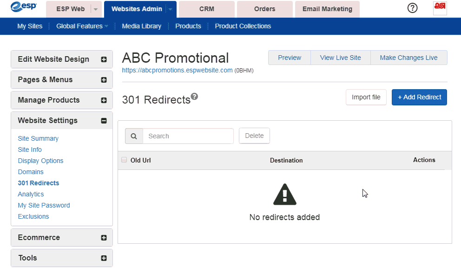This screenshot has width=461, height=273.
Task: Click the Destination column header
Action: point(286,161)
